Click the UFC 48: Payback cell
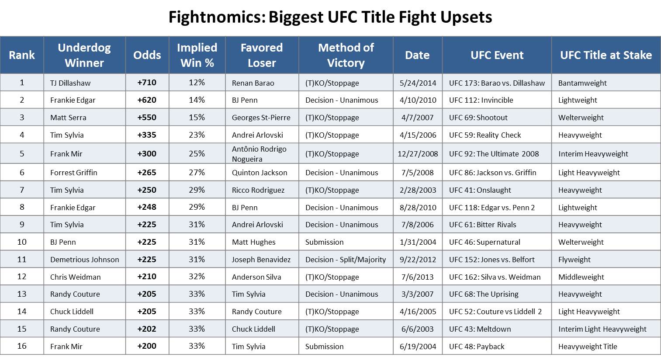 pyautogui.click(x=477, y=347)
